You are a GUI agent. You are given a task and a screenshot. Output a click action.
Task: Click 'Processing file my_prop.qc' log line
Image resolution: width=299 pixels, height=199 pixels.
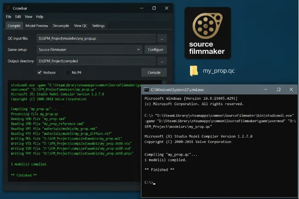click(x=34, y=114)
